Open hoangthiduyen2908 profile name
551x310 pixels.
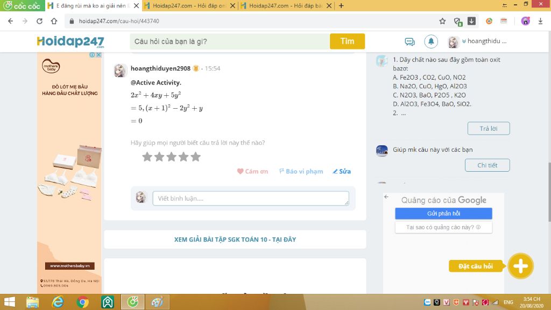coord(160,68)
